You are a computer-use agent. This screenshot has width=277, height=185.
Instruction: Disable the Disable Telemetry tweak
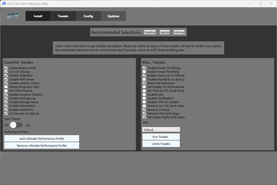click(x=6, y=75)
